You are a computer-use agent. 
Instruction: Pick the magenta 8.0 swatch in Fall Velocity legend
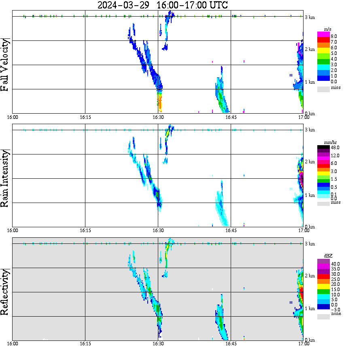323,34
